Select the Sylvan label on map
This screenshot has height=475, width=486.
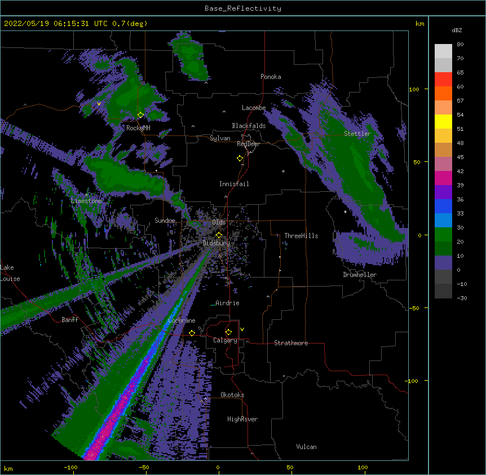point(220,138)
